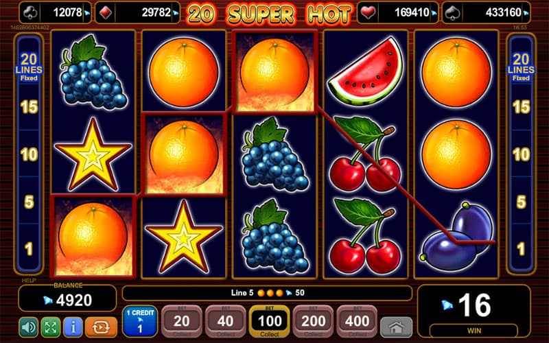Click the plum symbol on reel five
This screenshot has height=343, width=549.
(457, 237)
